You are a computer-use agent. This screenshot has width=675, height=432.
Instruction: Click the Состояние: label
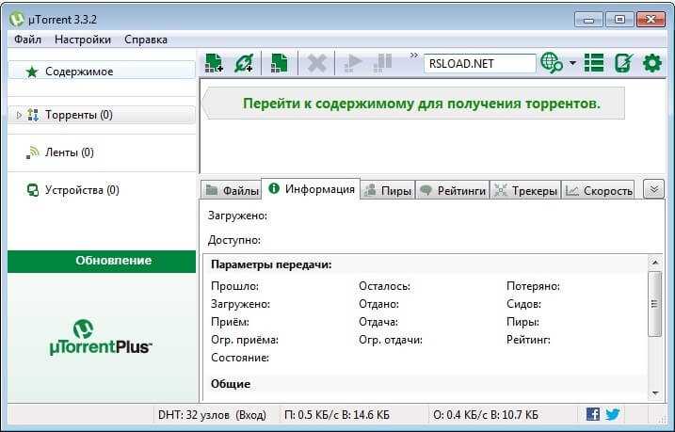point(240,358)
